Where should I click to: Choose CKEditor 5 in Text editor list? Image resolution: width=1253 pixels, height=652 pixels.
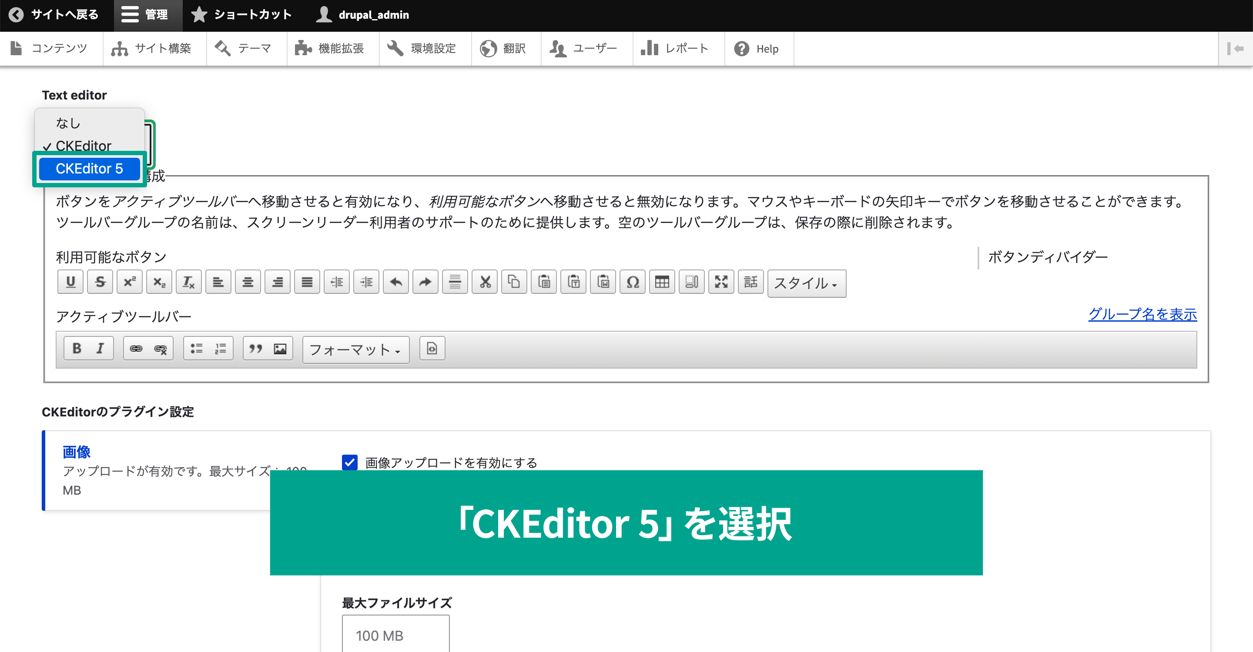tap(90, 169)
